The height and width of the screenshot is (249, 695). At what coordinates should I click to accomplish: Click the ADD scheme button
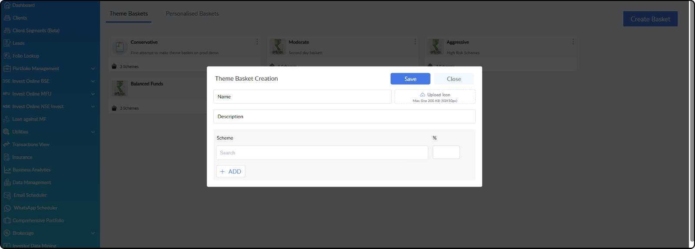pos(231,171)
